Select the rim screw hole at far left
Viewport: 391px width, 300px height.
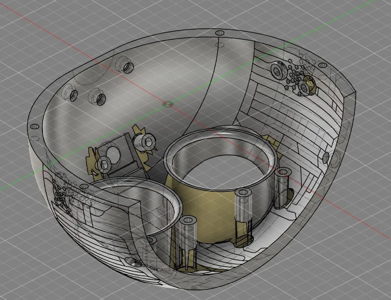pyautogui.click(x=35, y=126)
